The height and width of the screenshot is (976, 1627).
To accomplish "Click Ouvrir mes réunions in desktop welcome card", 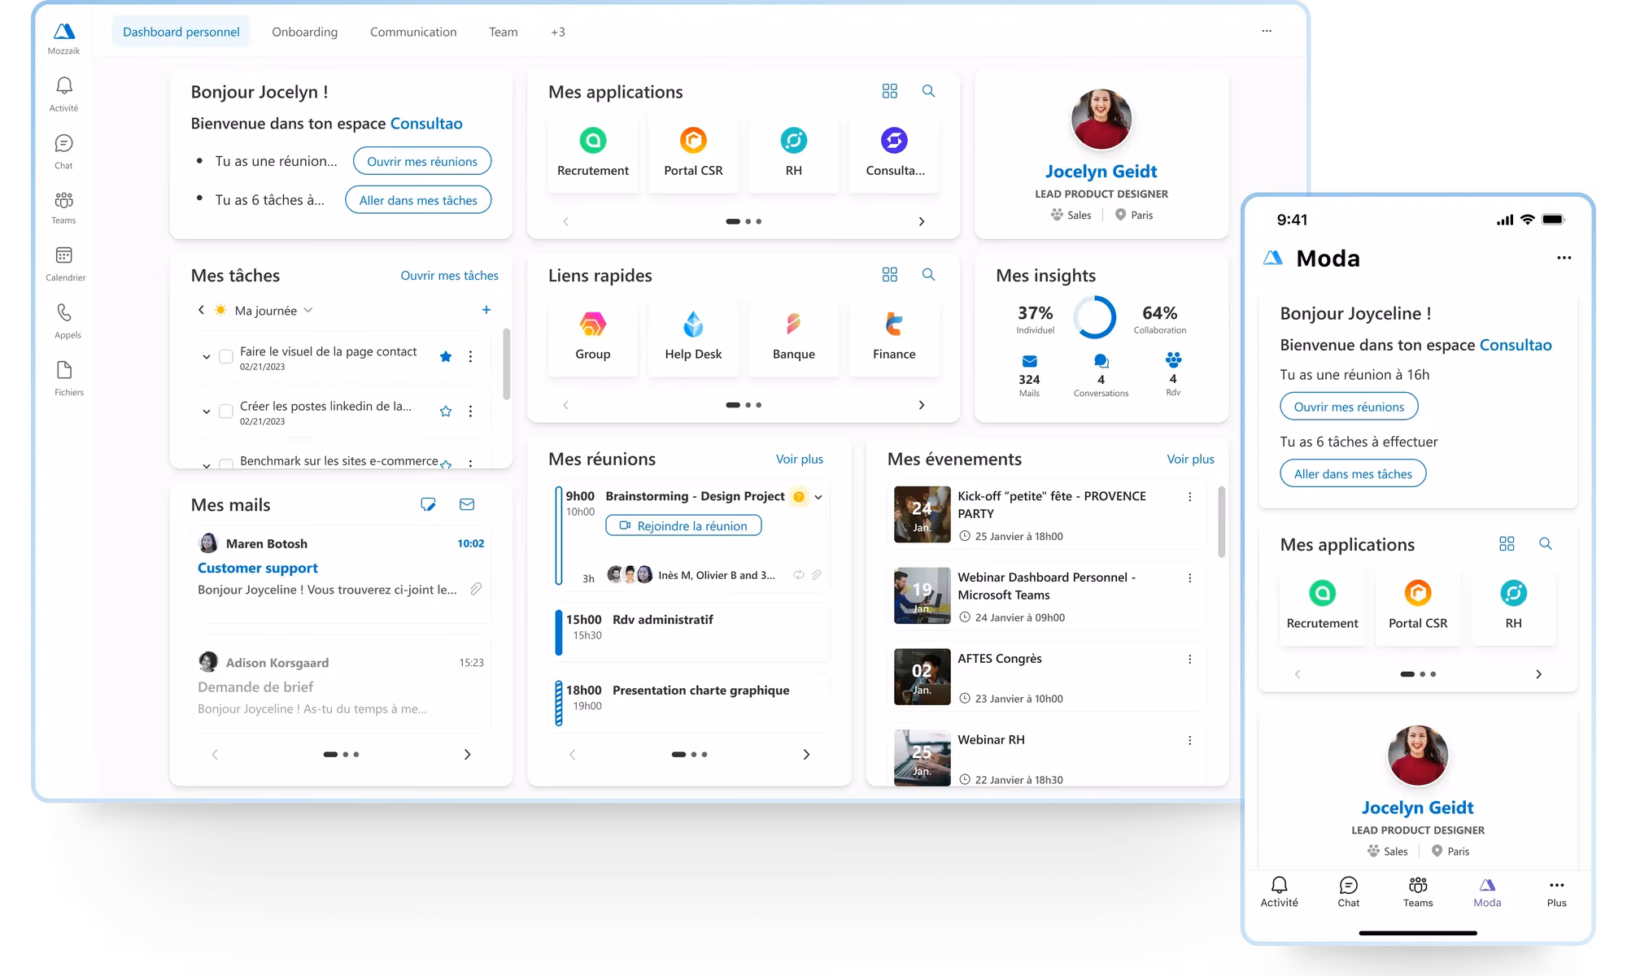I will [422, 161].
